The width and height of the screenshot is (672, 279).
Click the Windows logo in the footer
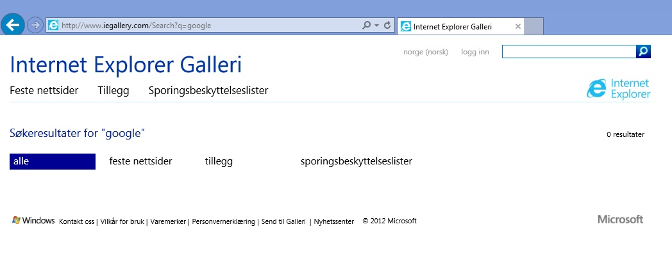click(33, 220)
